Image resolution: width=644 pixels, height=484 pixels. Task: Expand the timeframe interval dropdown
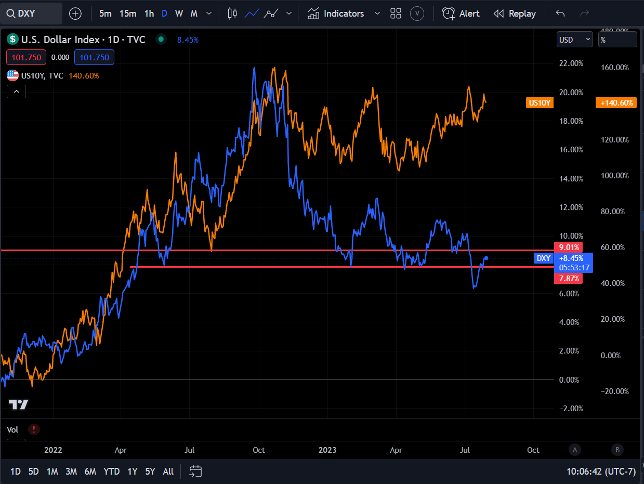209,14
